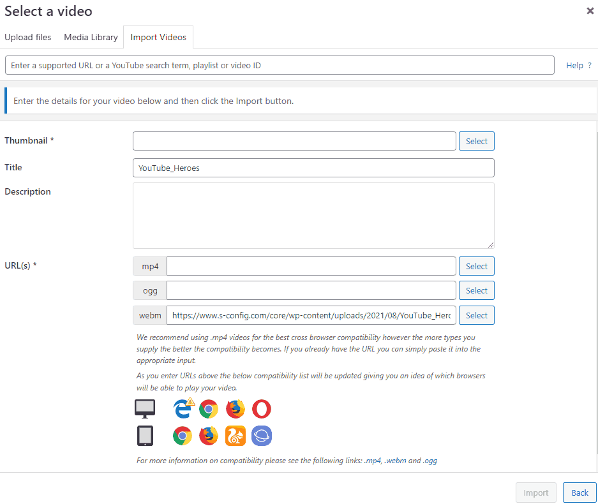598x504 pixels.
Task: Click the webm URL input field
Action: click(311, 315)
